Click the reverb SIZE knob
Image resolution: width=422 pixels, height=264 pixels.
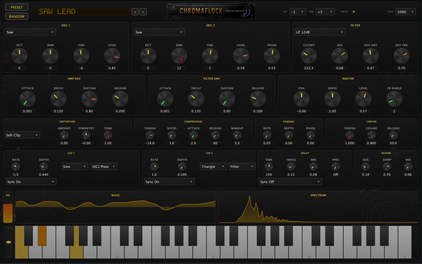[x=366, y=167]
